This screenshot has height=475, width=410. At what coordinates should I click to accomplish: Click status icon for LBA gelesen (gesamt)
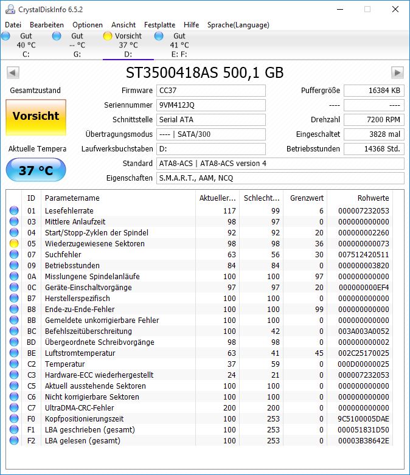(14, 440)
